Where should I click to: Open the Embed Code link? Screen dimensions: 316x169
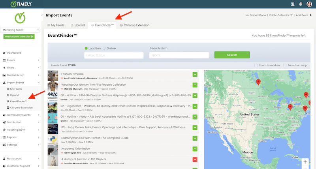point(256,15)
